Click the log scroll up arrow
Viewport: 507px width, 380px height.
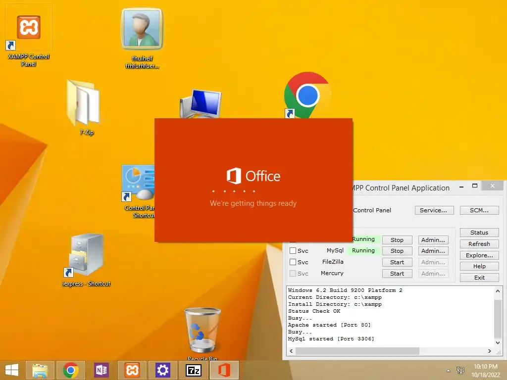(498, 291)
